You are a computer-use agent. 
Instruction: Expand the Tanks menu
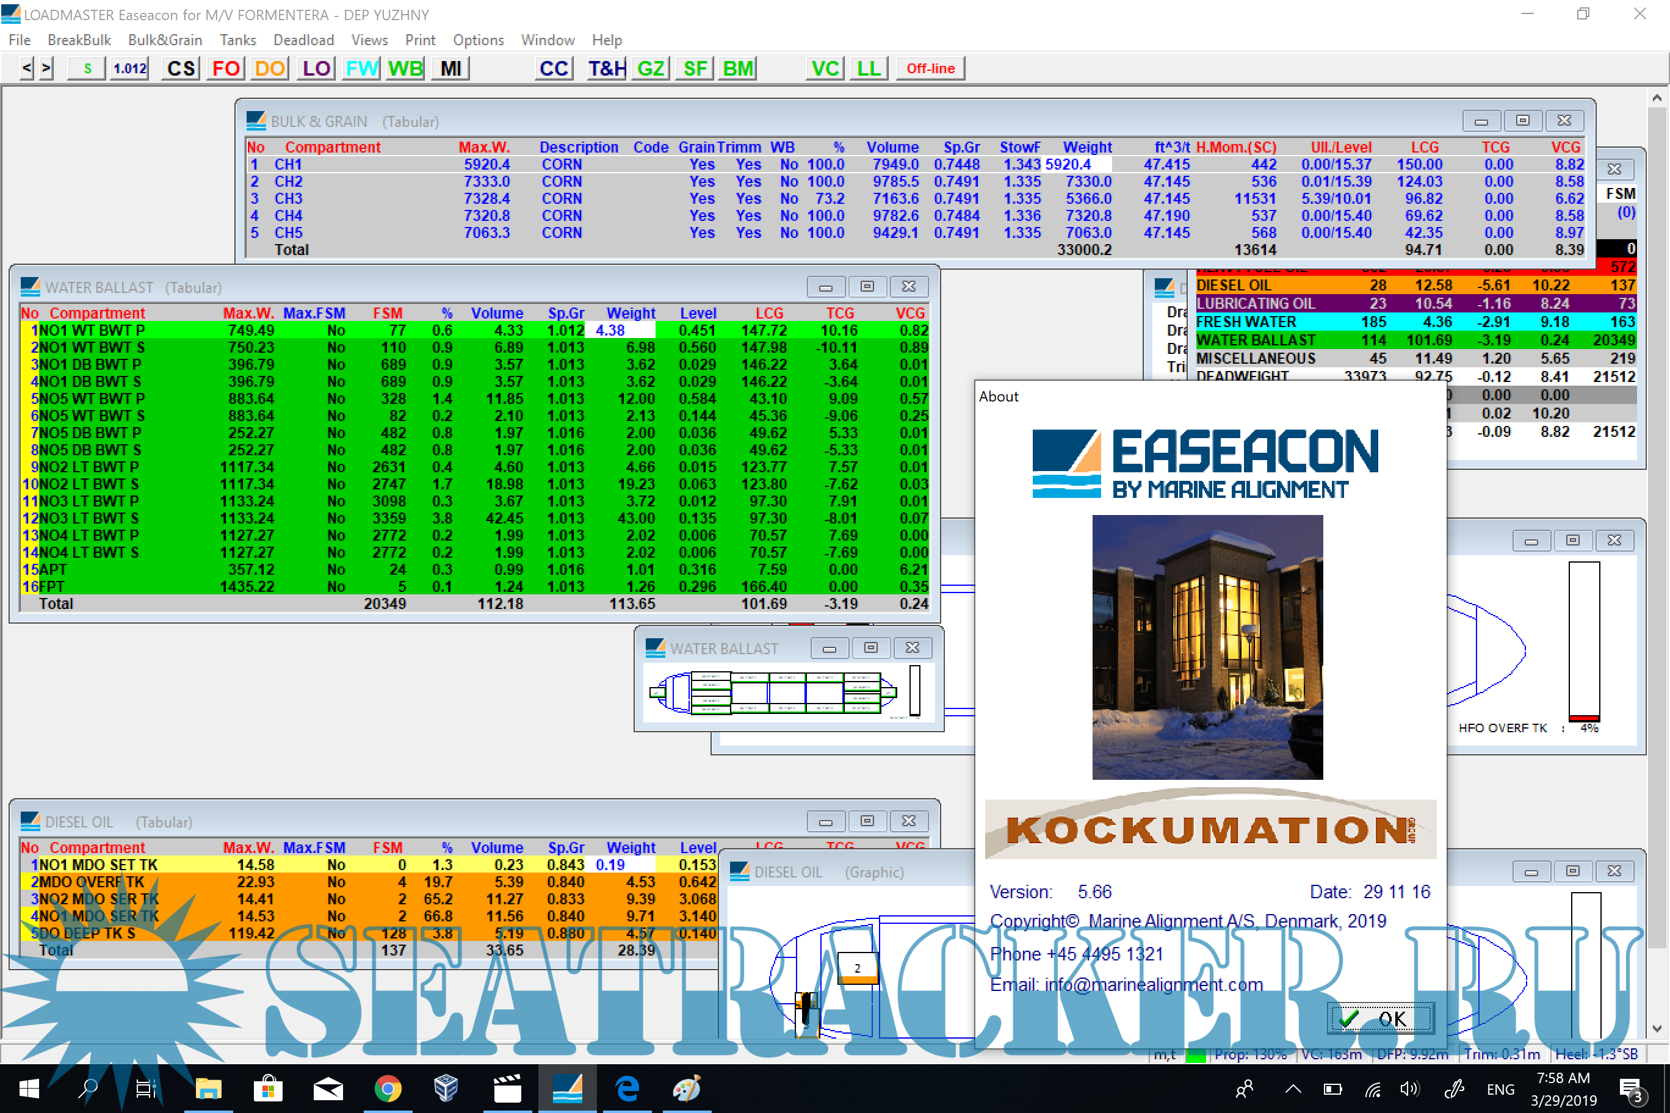coord(237,40)
